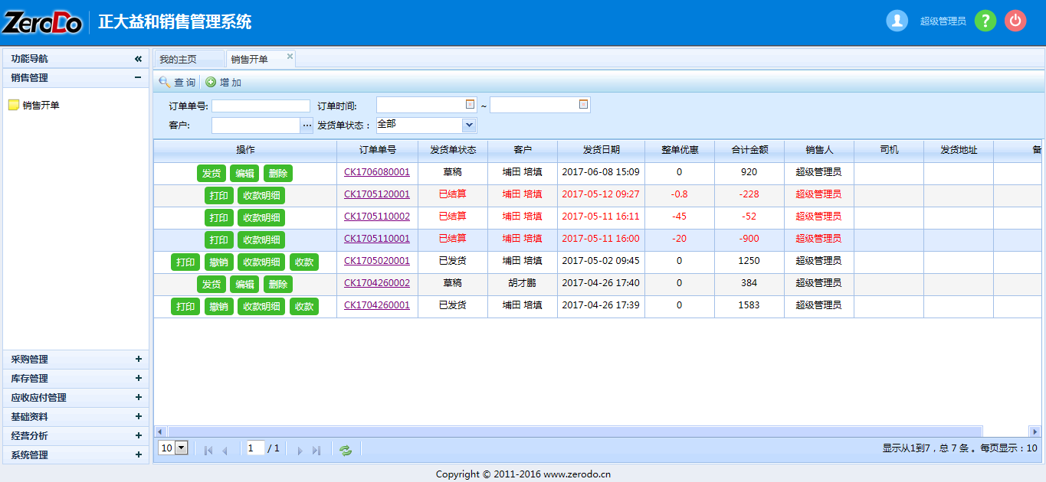The height and width of the screenshot is (482, 1046).
Task: Click the user avatar icon in header
Action: pyautogui.click(x=897, y=21)
